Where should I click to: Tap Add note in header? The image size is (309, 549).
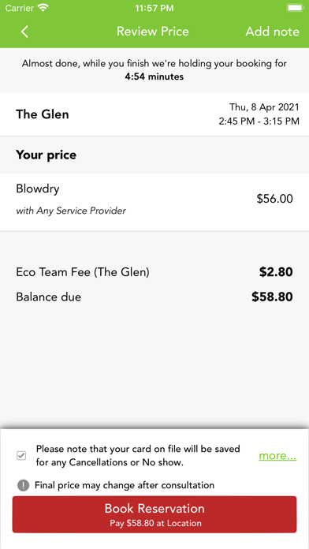[x=272, y=32]
